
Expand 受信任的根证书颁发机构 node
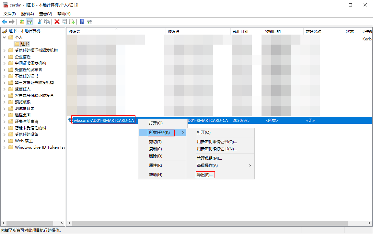coord(4,50)
